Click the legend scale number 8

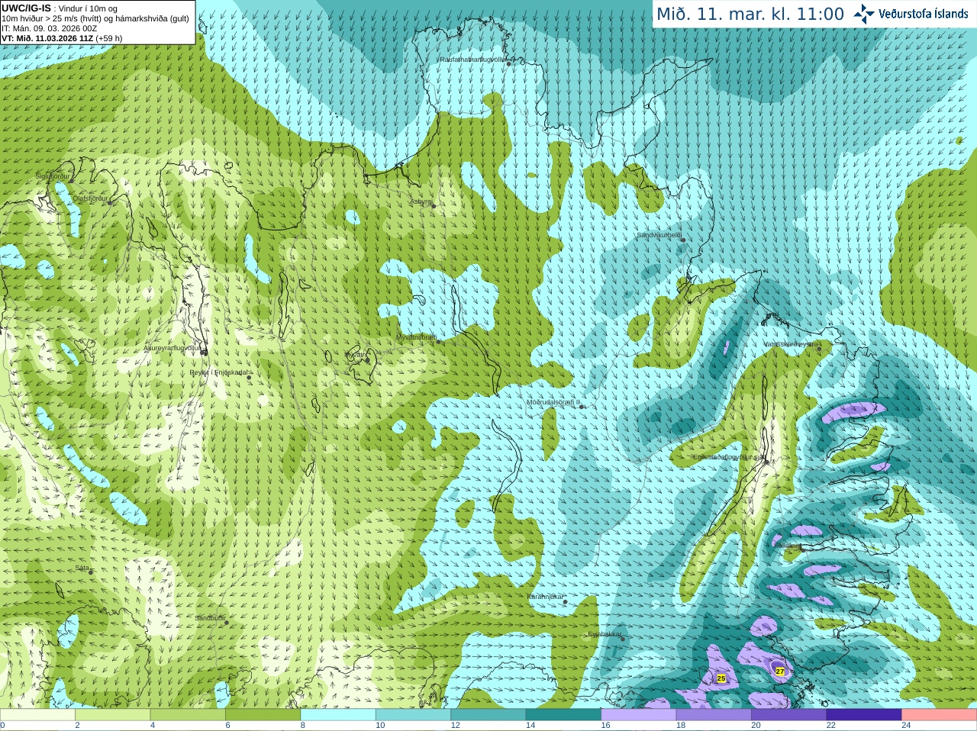pyautogui.click(x=303, y=726)
